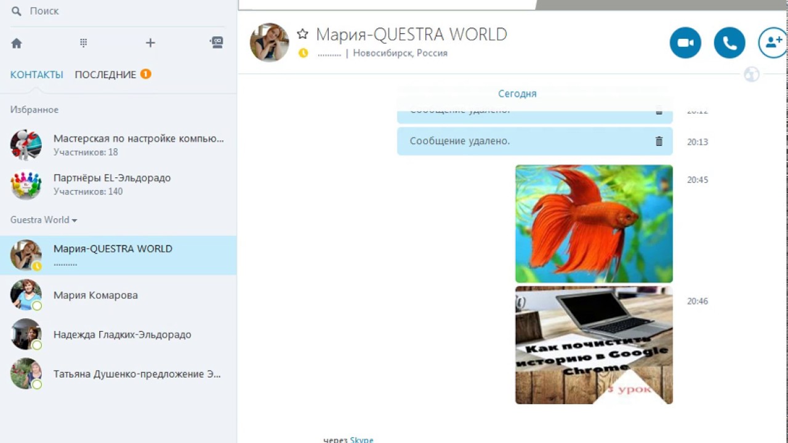Open the Мастерская по настройке компью... group chat

pyautogui.click(x=118, y=145)
